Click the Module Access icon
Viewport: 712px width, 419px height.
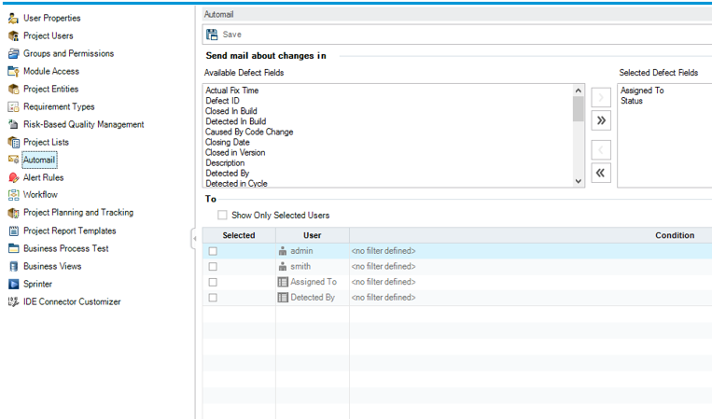13,71
